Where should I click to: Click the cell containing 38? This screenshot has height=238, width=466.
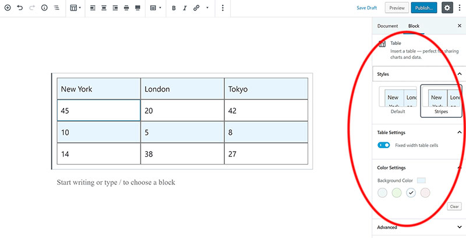[x=182, y=154]
